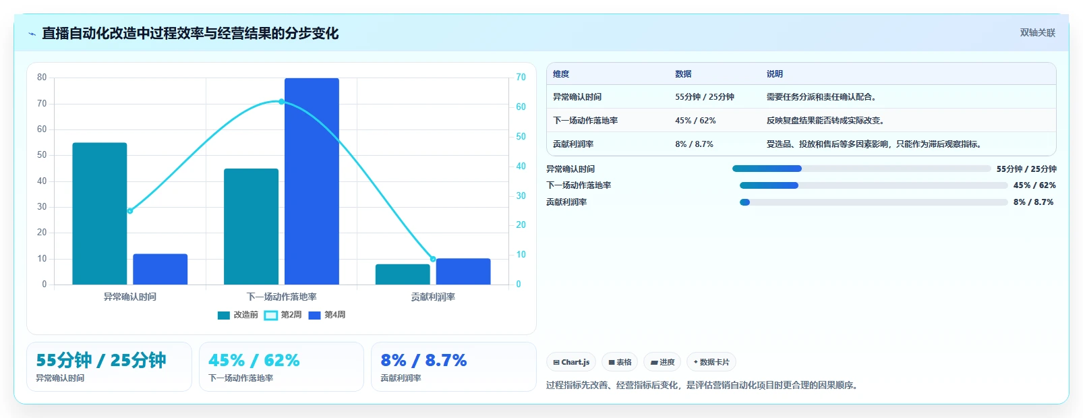The width and height of the screenshot is (1083, 418).
Task: Click the line point above 异常确认时间
Action: [130, 211]
